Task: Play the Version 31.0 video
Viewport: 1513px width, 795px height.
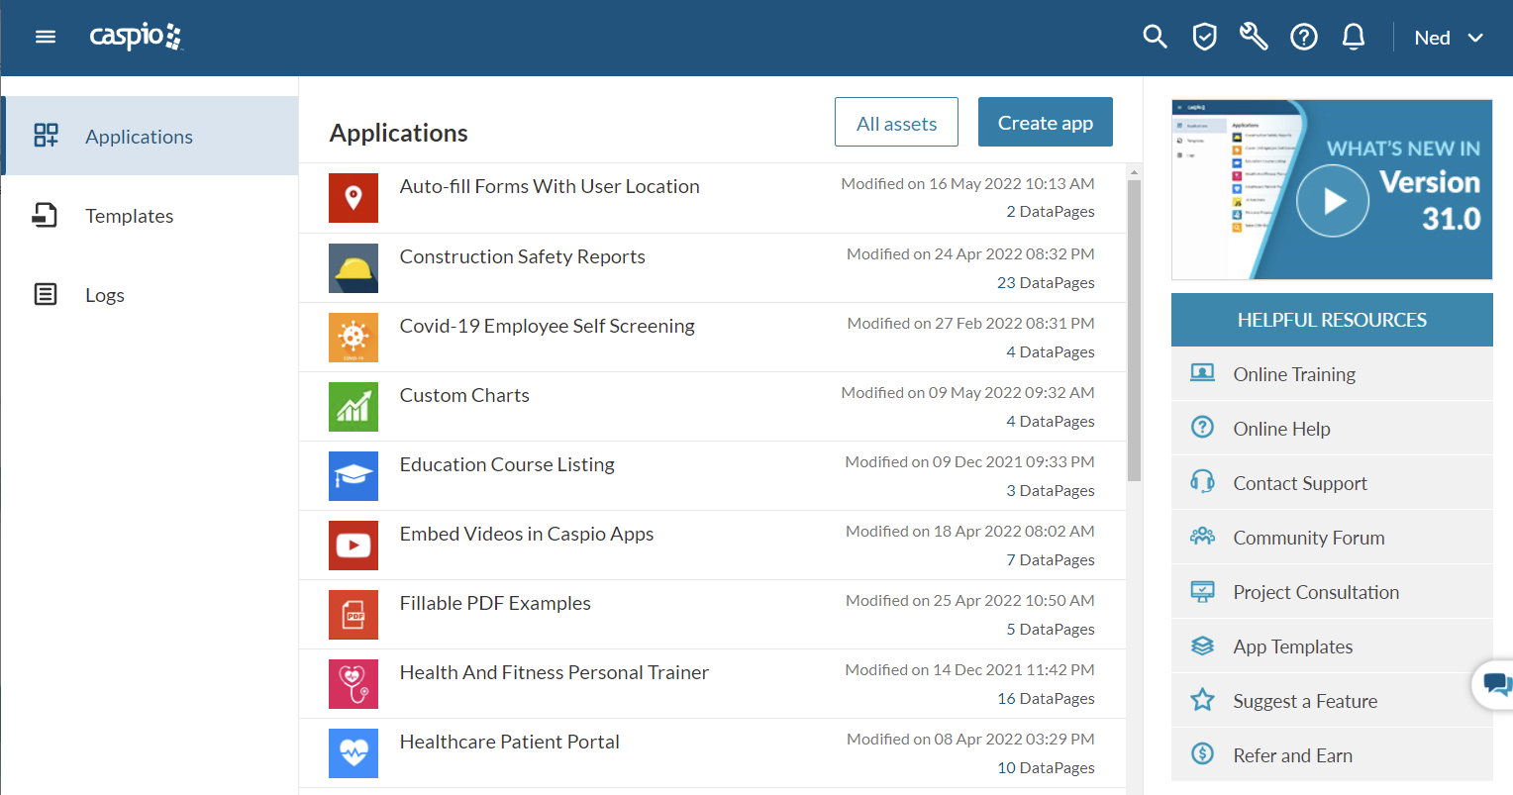Action: pos(1333,201)
